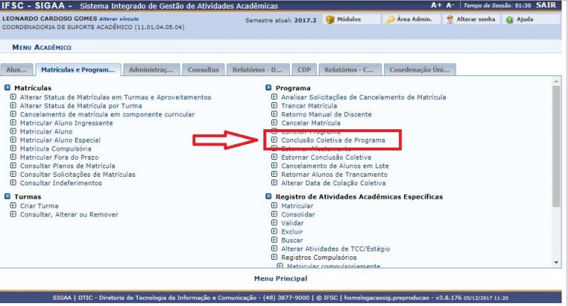Toggle the Turmas section header
The image size is (568, 306).
pos(8,197)
